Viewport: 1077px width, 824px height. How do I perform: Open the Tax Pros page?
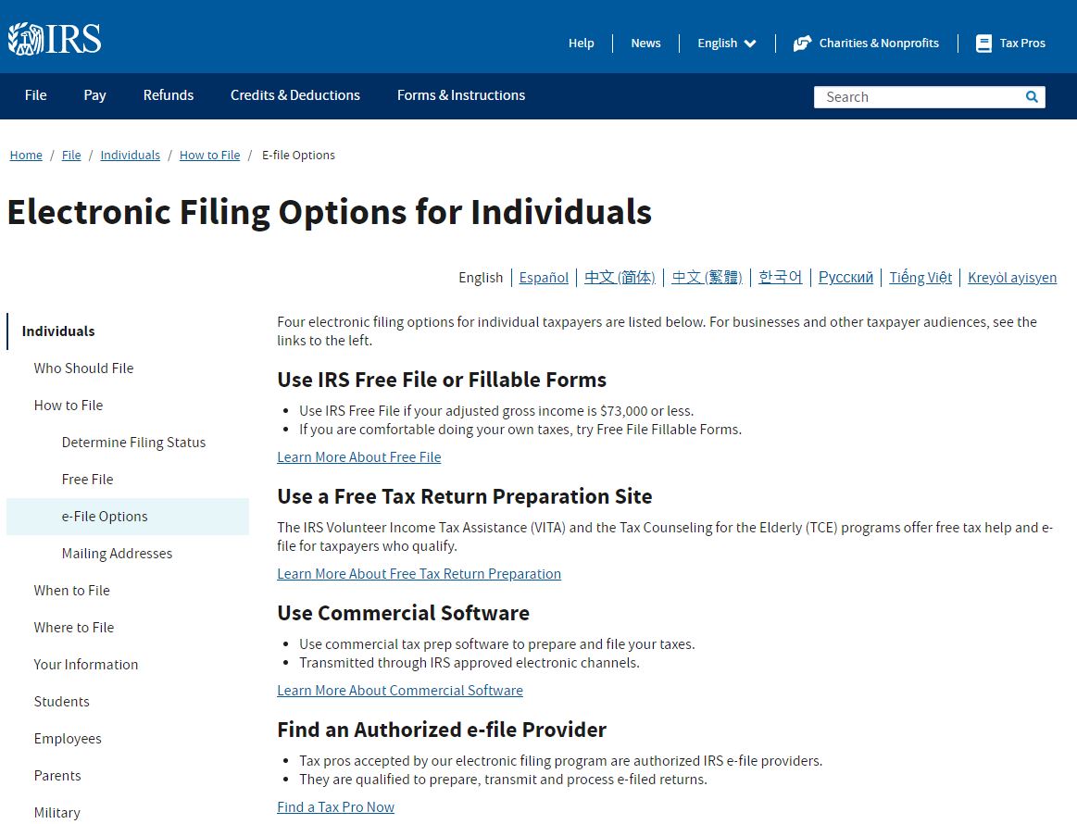[x=1022, y=44]
